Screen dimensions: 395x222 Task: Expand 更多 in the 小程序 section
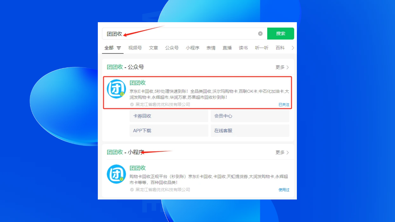click(x=282, y=152)
